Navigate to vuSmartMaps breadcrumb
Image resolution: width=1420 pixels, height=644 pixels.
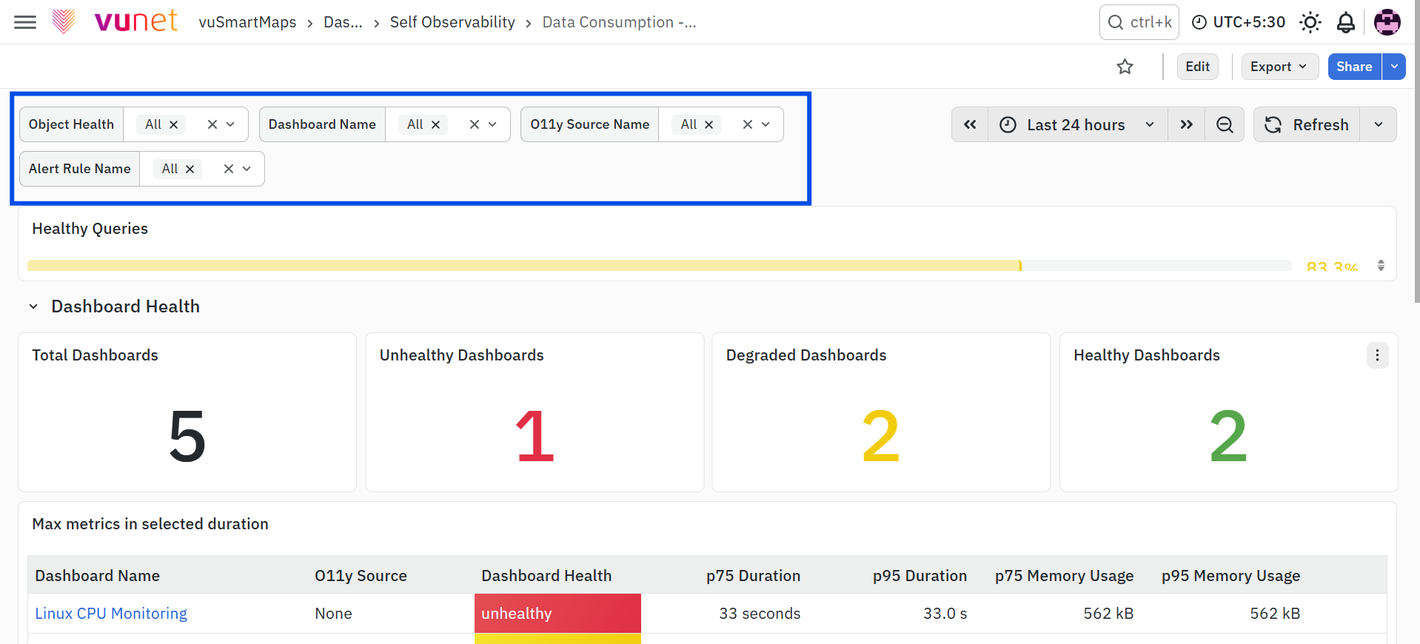[247, 22]
